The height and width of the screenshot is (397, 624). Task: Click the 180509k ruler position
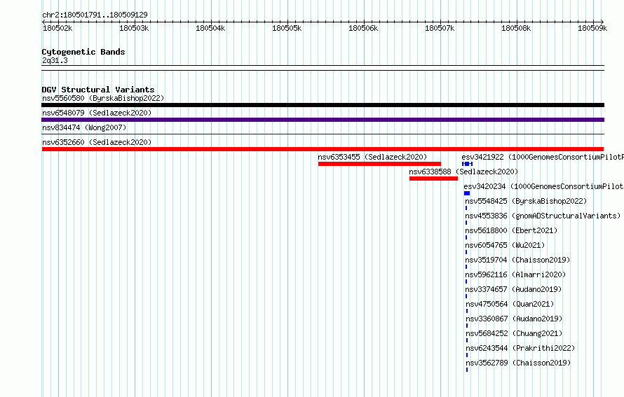tap(592, 28)
